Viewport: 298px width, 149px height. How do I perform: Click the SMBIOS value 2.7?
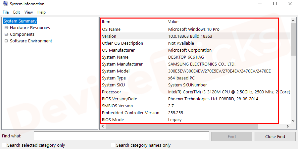coord(171,106)
